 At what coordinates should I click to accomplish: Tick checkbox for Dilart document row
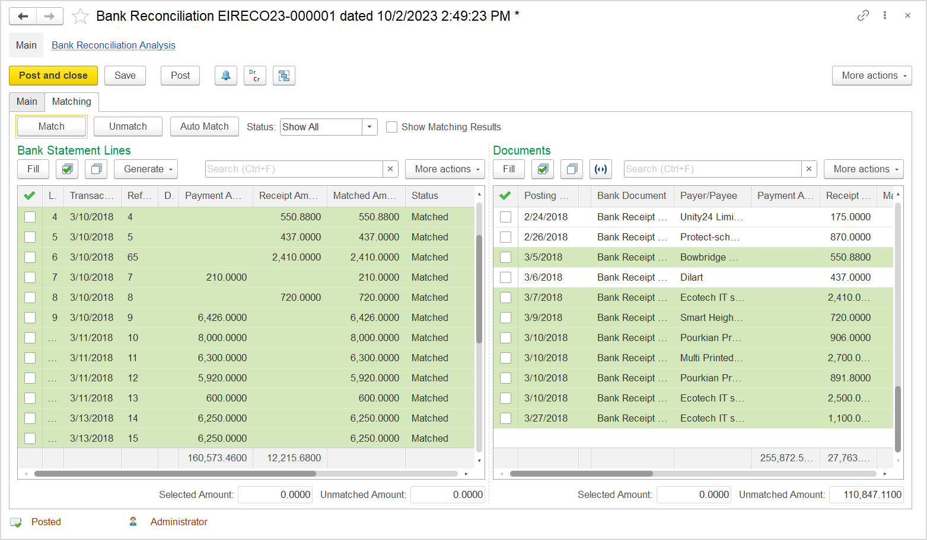(x=505, y=277)
